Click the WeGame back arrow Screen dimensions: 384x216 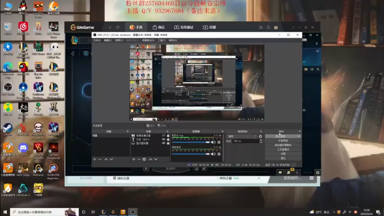click(110, 27)
